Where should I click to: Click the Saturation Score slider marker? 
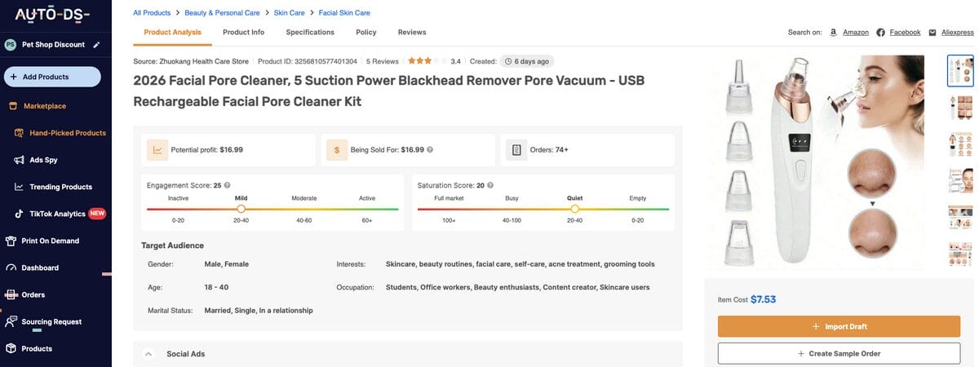(x=575, y=209)
